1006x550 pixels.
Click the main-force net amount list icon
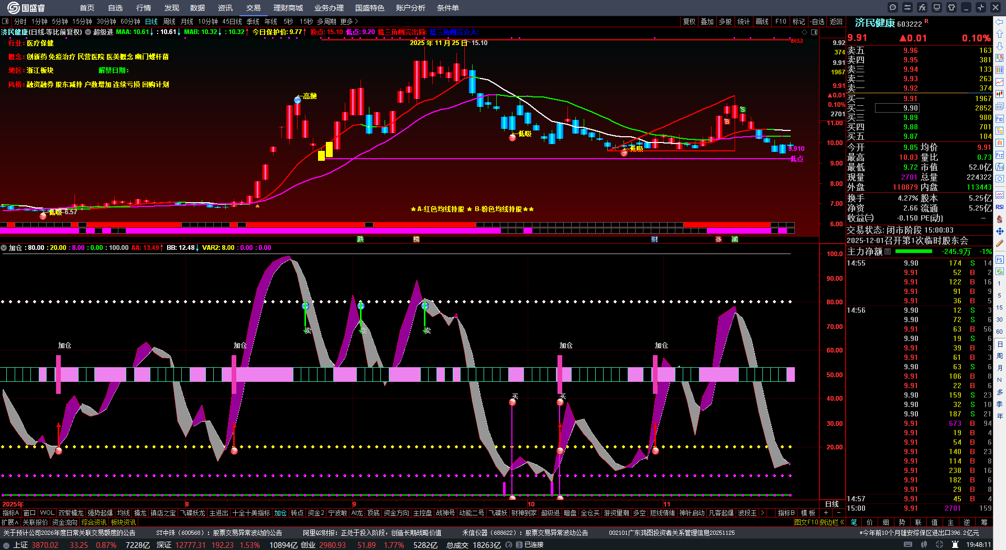pos(888,251)
